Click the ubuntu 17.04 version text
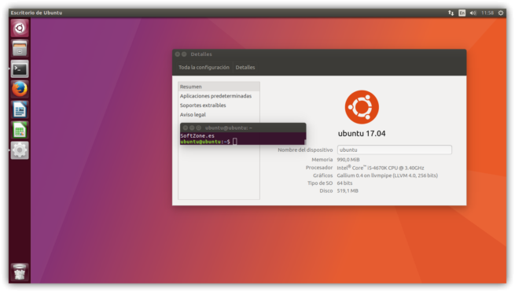The image size is (515, 292). [x=362, y=134]
